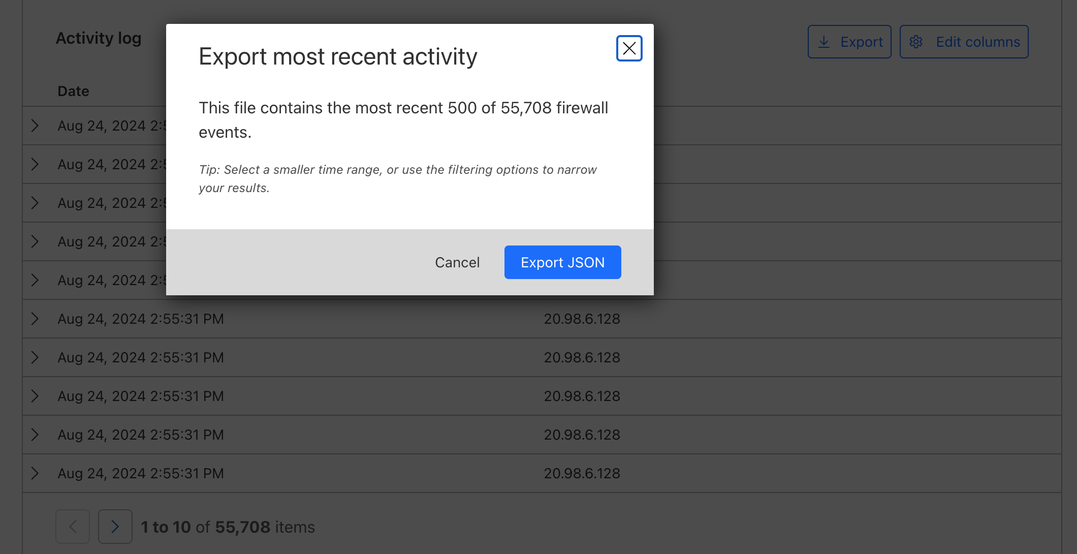Expand the last activity log row

35,473
